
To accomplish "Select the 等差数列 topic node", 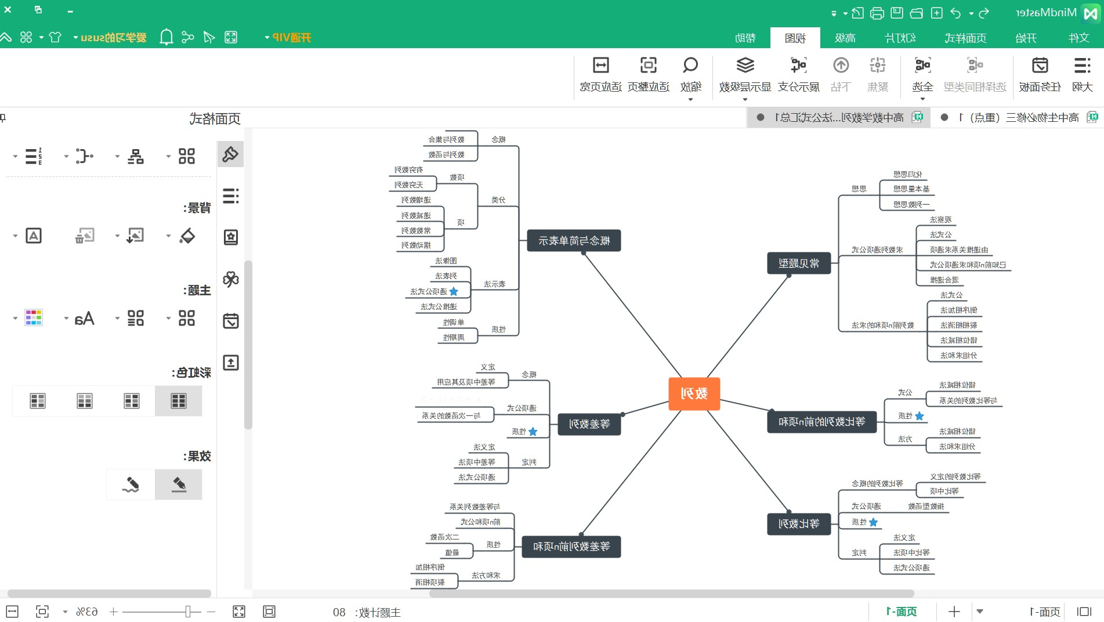I will [589, 424].
